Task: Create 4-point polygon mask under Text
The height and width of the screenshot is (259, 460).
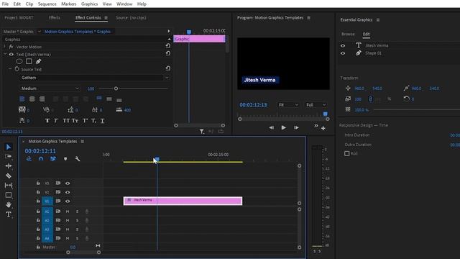Action: tap(29, 61)
